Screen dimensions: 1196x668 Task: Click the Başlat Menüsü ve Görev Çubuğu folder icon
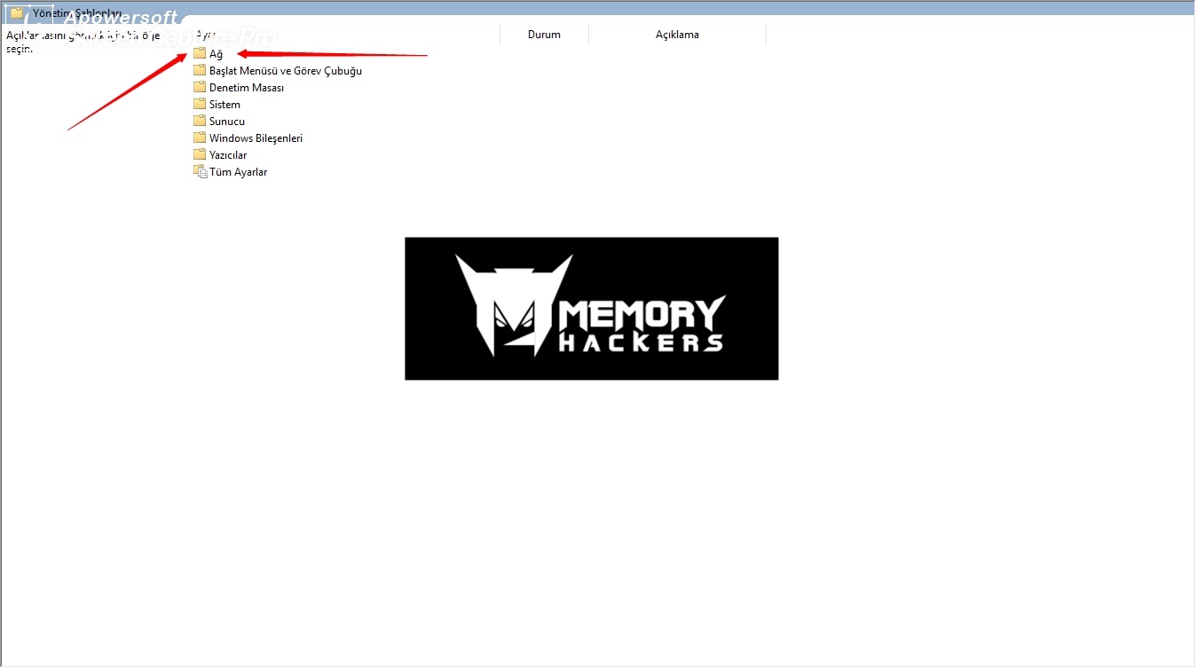click(x=200, y=70)
